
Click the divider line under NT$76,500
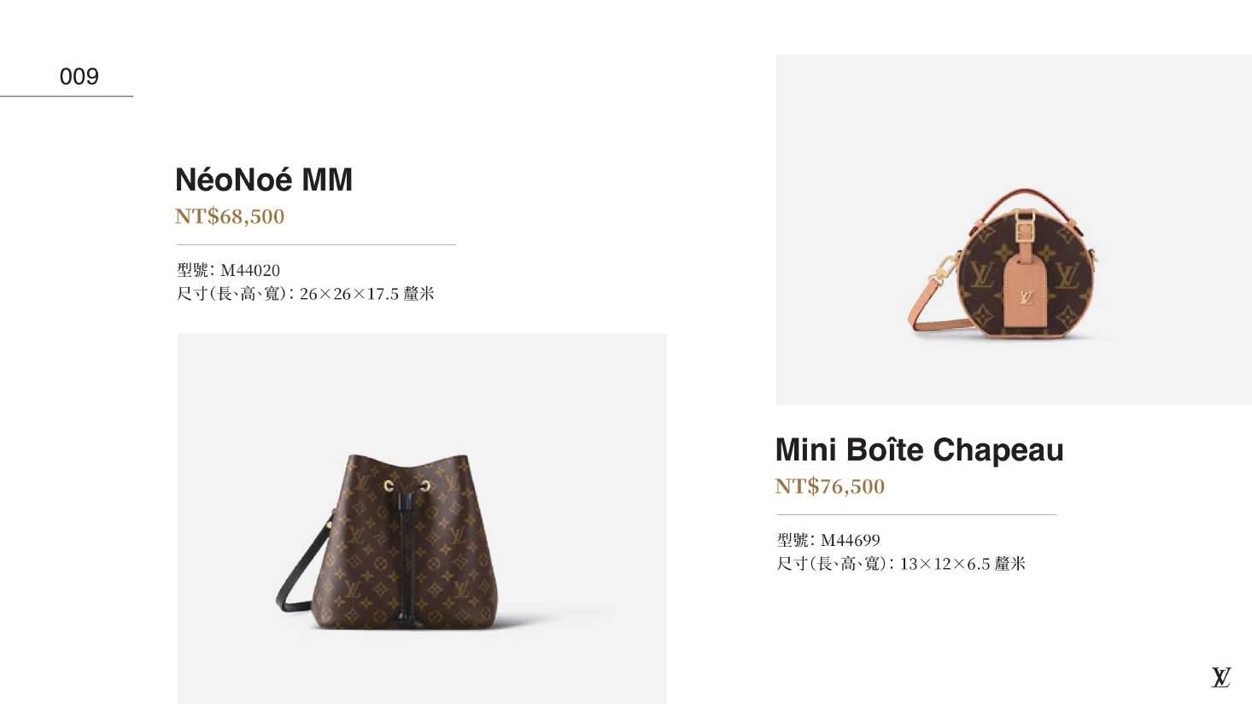click(916, 514)
